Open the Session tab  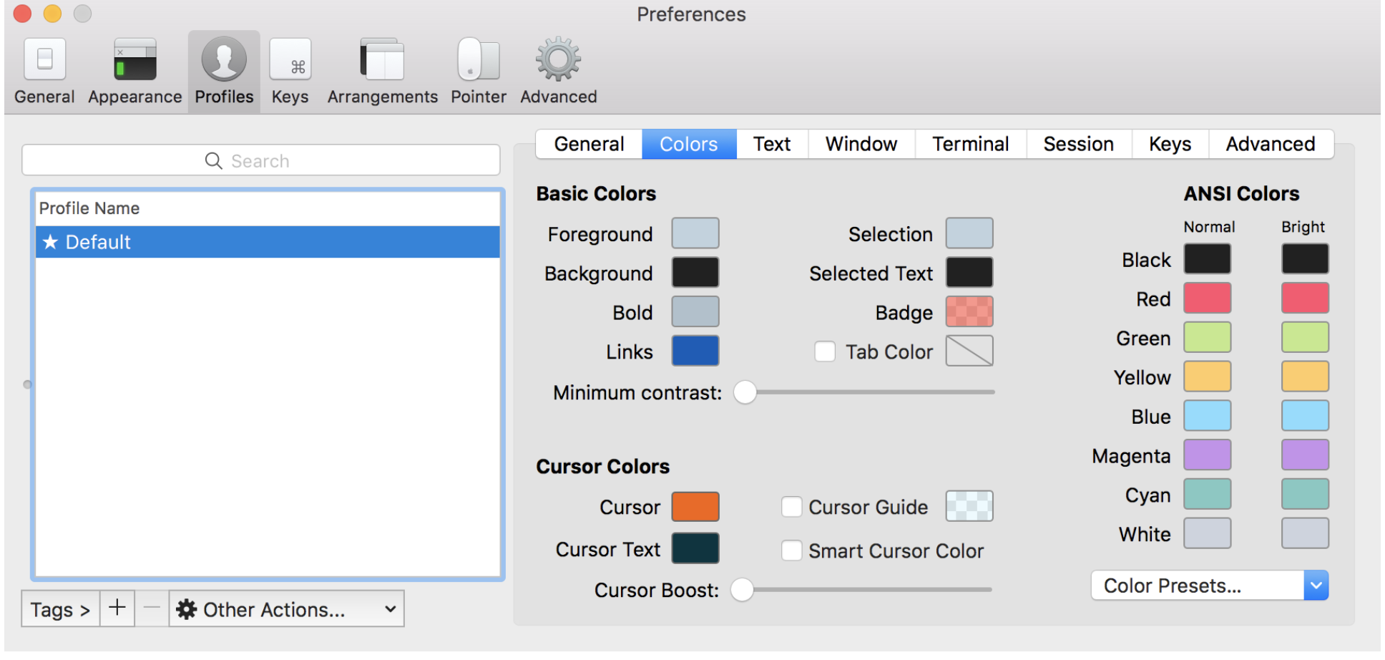tap(1078, 144)
